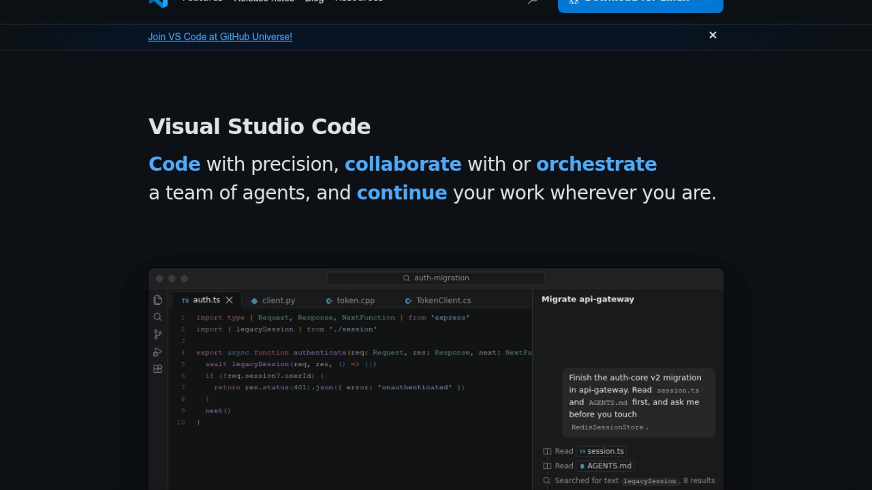Click the RedisSessionStore code reference
Screen dimensions: 872x490
[607, 427]
